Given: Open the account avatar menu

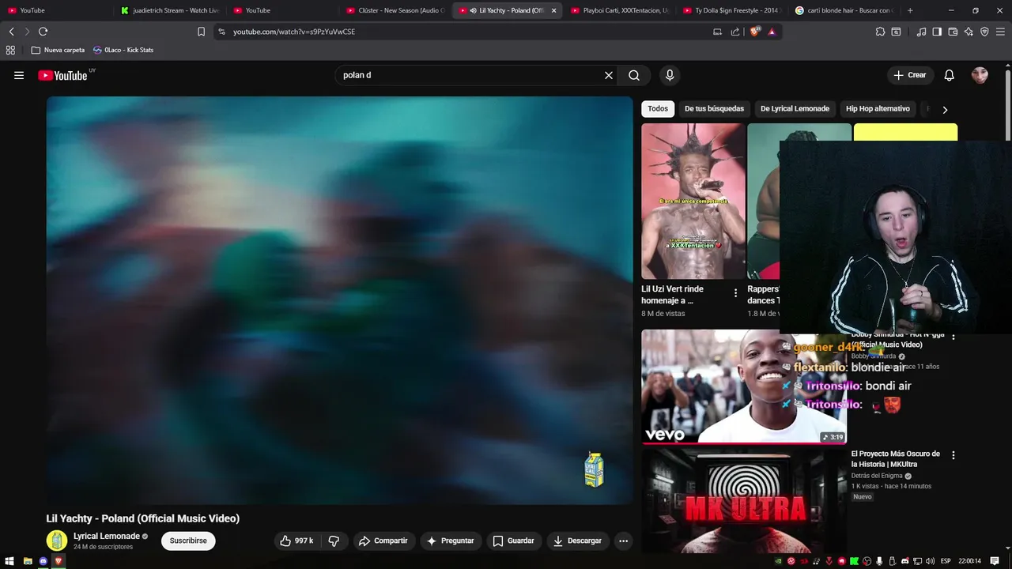Looking at the screenshot, I should pos(980,75).
